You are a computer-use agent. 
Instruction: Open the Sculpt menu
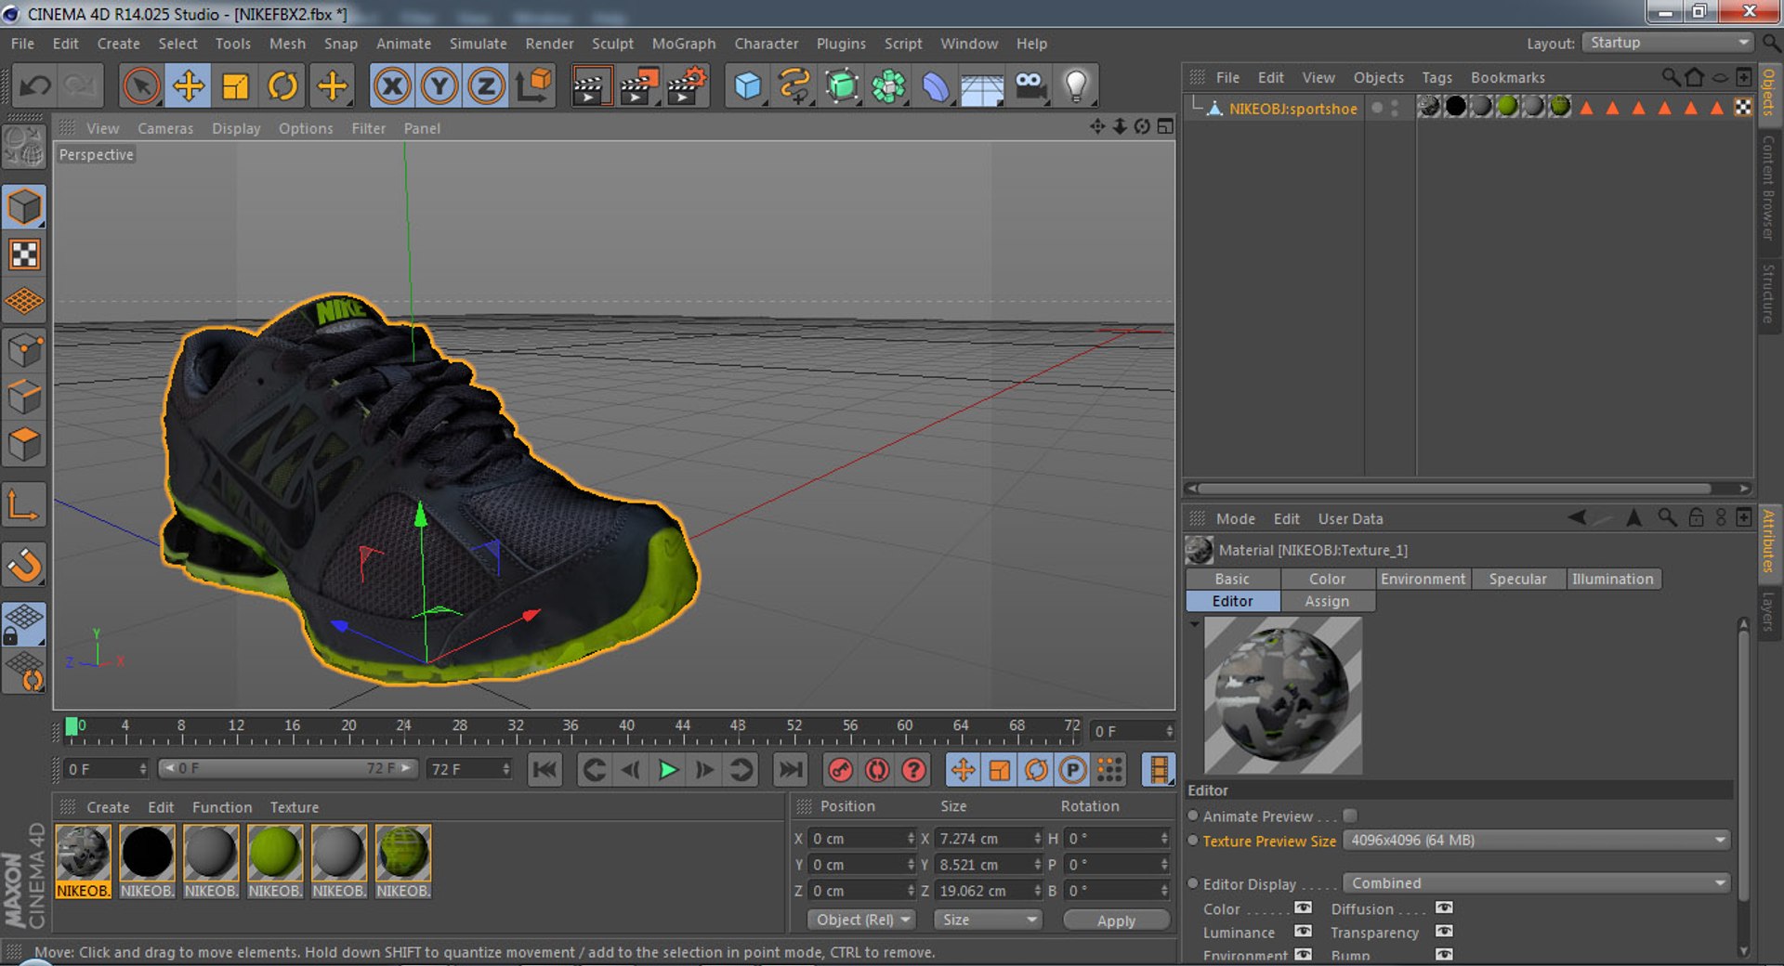[x=612, y=44]
